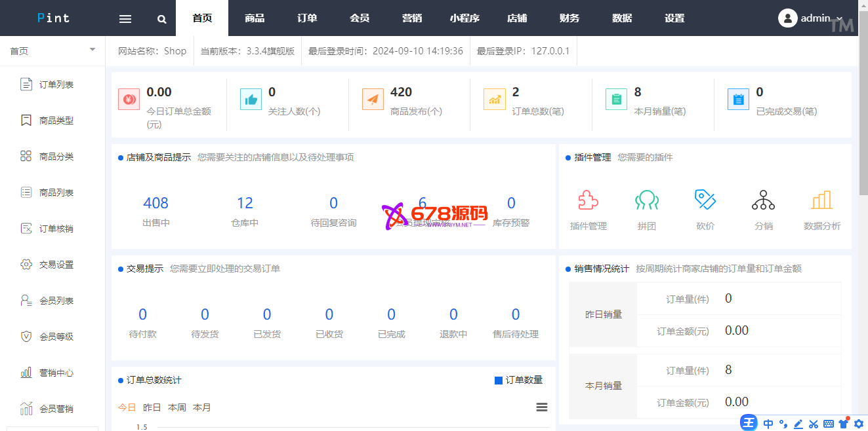The image size is (868, 431).
Task: Toggle the hamburger sidebar menu icon
Action: [125, 19]
